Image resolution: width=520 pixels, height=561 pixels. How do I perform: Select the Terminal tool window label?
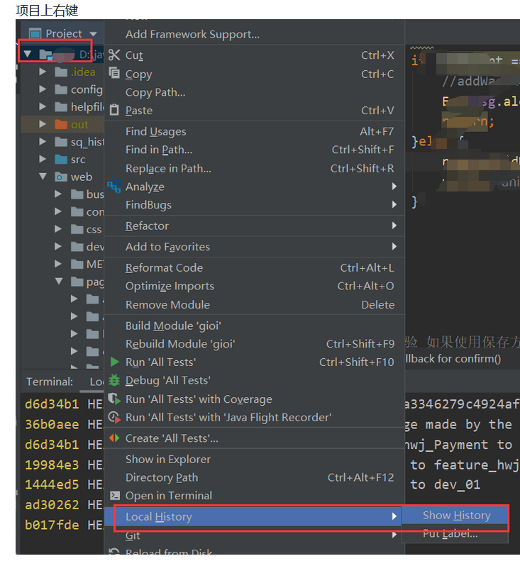[50, 382]
